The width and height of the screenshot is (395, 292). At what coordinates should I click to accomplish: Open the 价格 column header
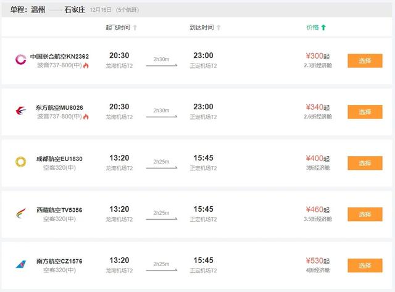(x=313, y=28)
